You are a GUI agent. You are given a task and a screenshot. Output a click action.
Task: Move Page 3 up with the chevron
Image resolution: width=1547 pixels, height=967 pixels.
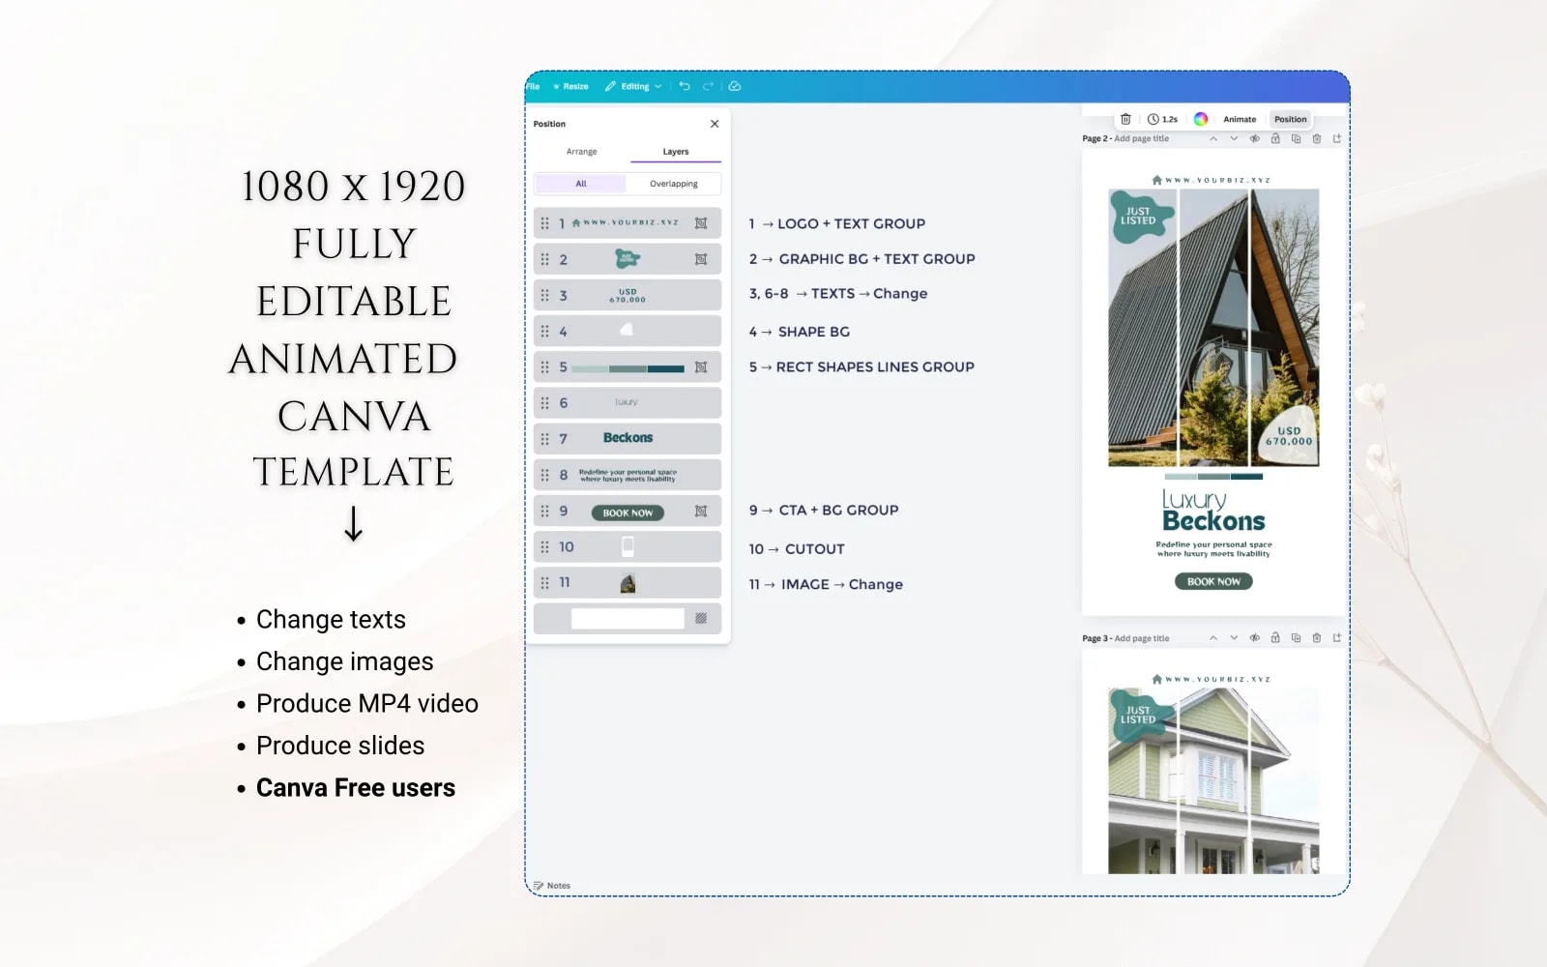(x=1213, y=638)
